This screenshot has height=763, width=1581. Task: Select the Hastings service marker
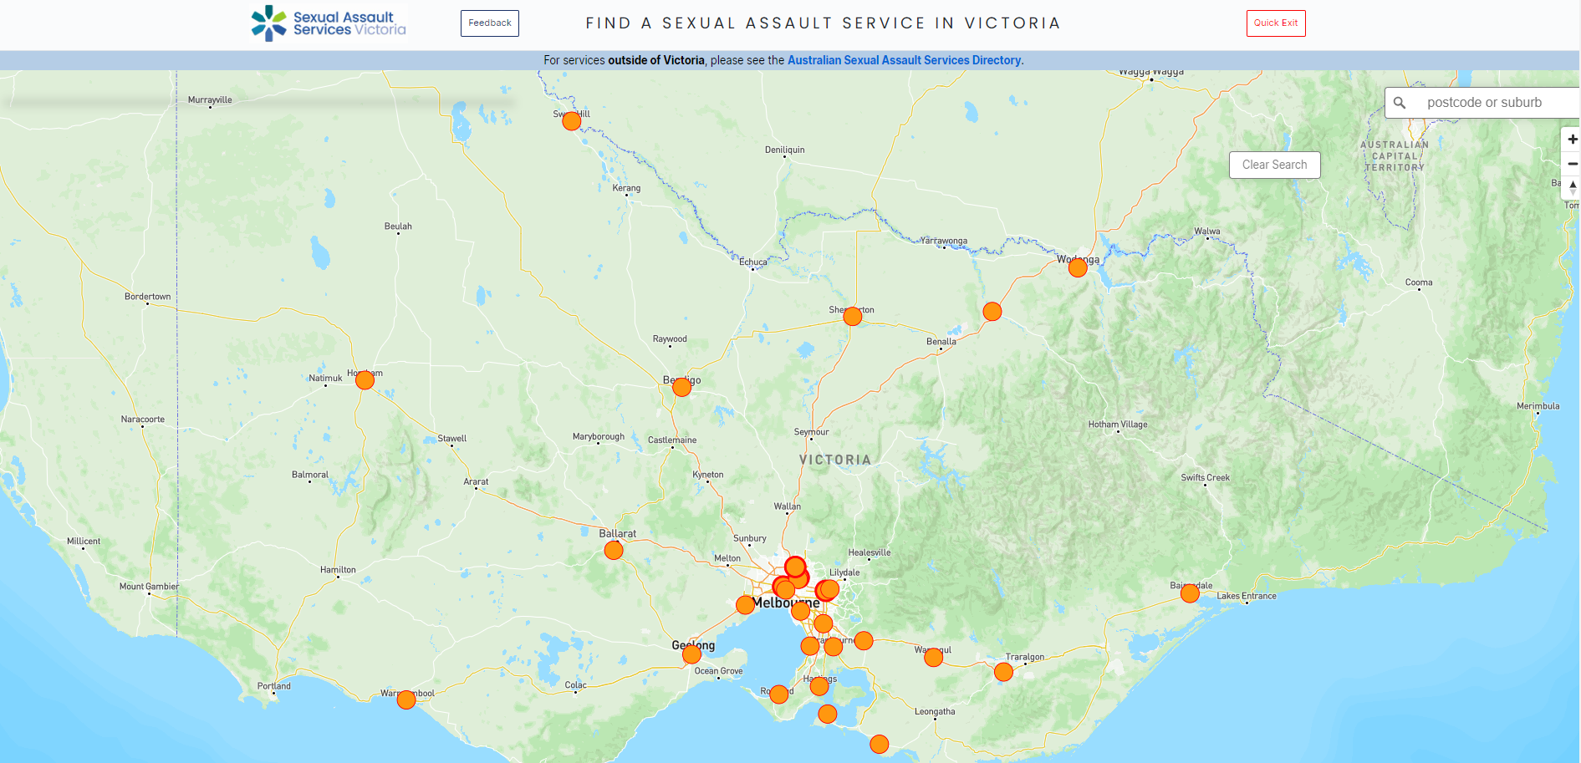pyautogui.click(x=819, y=686)
